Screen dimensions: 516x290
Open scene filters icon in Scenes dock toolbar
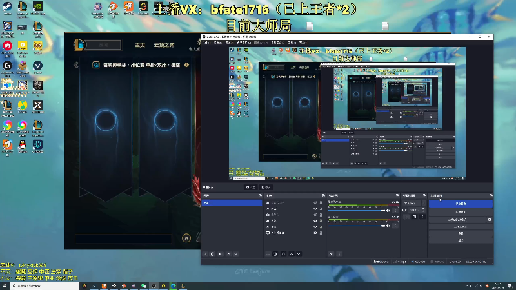pos(221,254)
